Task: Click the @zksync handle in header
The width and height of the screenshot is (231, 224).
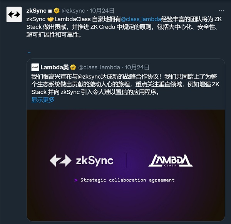Action: (73, 11)
